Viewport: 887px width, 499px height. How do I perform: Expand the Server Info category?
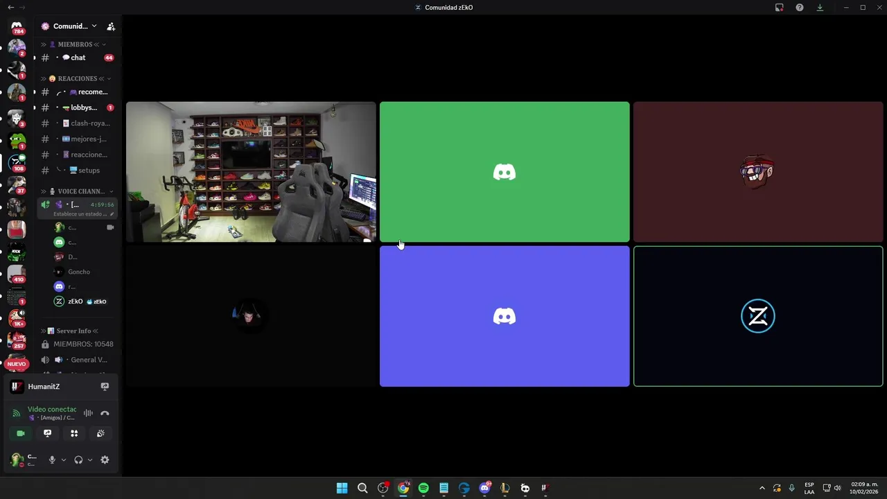[70, 331]
